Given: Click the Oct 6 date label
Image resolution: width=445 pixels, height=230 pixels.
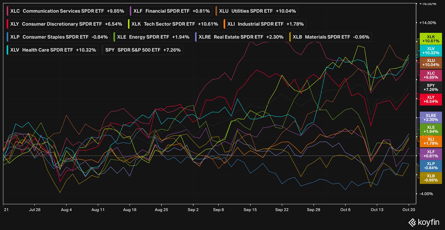Looking at the screenshot, I should click(345, 210).
